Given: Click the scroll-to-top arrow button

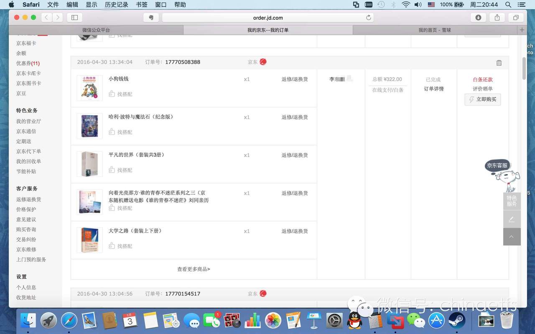Looking at the screenshot, I should point(512,237).
